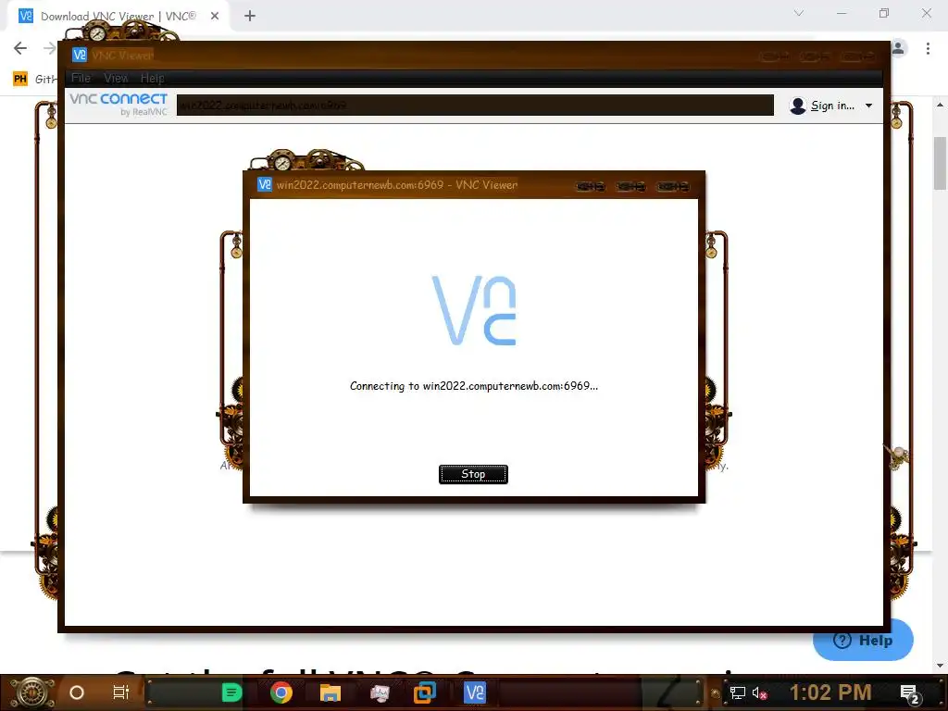Open the green chat app on taskbar
Screen dimensions: 948x711
coord(231,692)
